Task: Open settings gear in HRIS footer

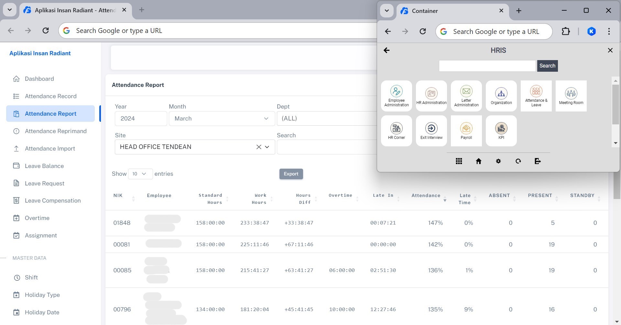Action: coord(498,161)
